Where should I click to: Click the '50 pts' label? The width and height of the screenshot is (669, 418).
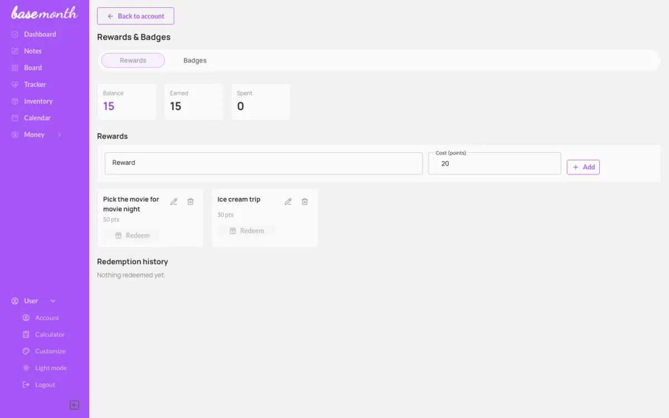click(111, 220)
